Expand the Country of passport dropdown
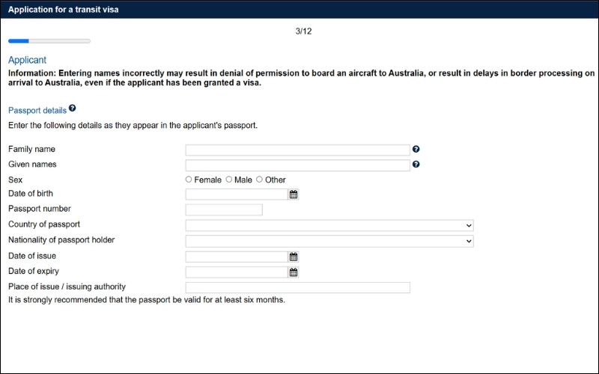 coord(329,225)
